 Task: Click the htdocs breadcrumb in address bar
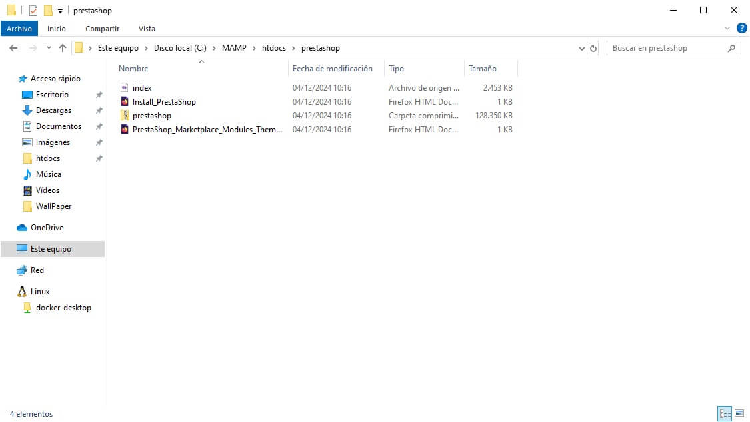coord(273,48)
